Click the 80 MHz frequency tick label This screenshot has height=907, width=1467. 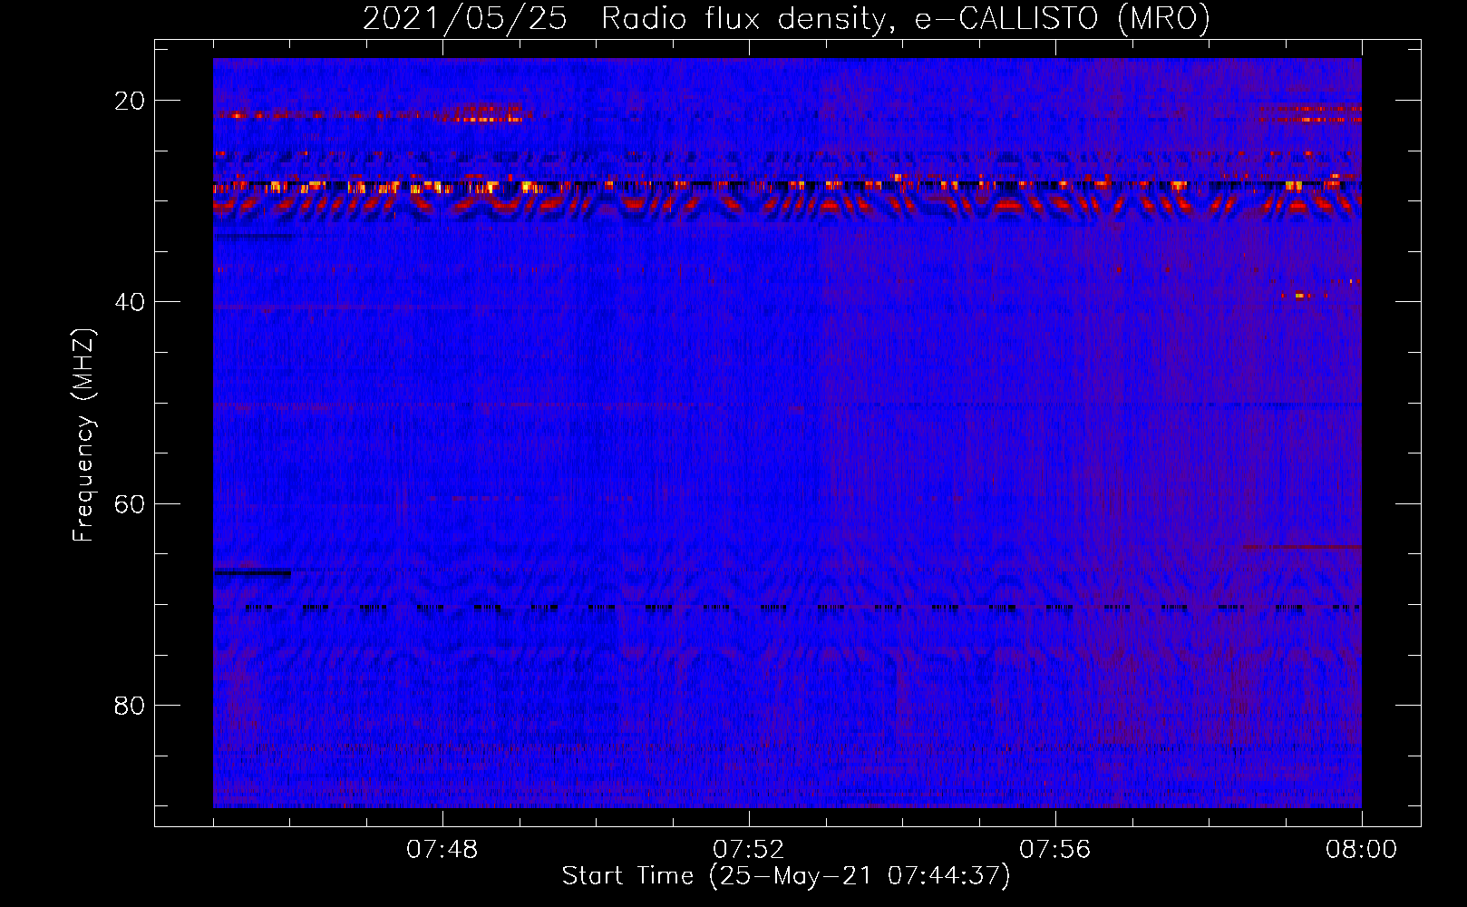[x=130, y=705]
